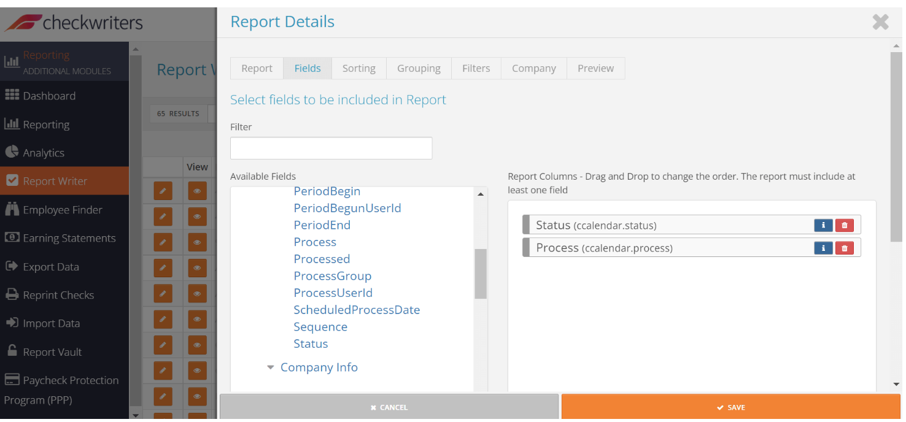Go to the Preview tab
Screen dimensions: 906x422
point(595,69)
